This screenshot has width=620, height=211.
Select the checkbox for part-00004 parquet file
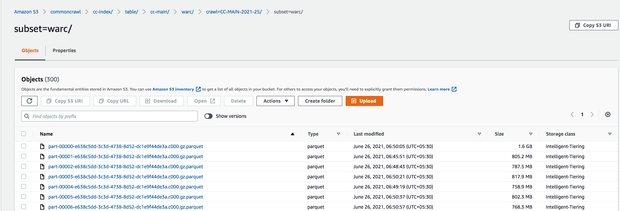[24, 186]
